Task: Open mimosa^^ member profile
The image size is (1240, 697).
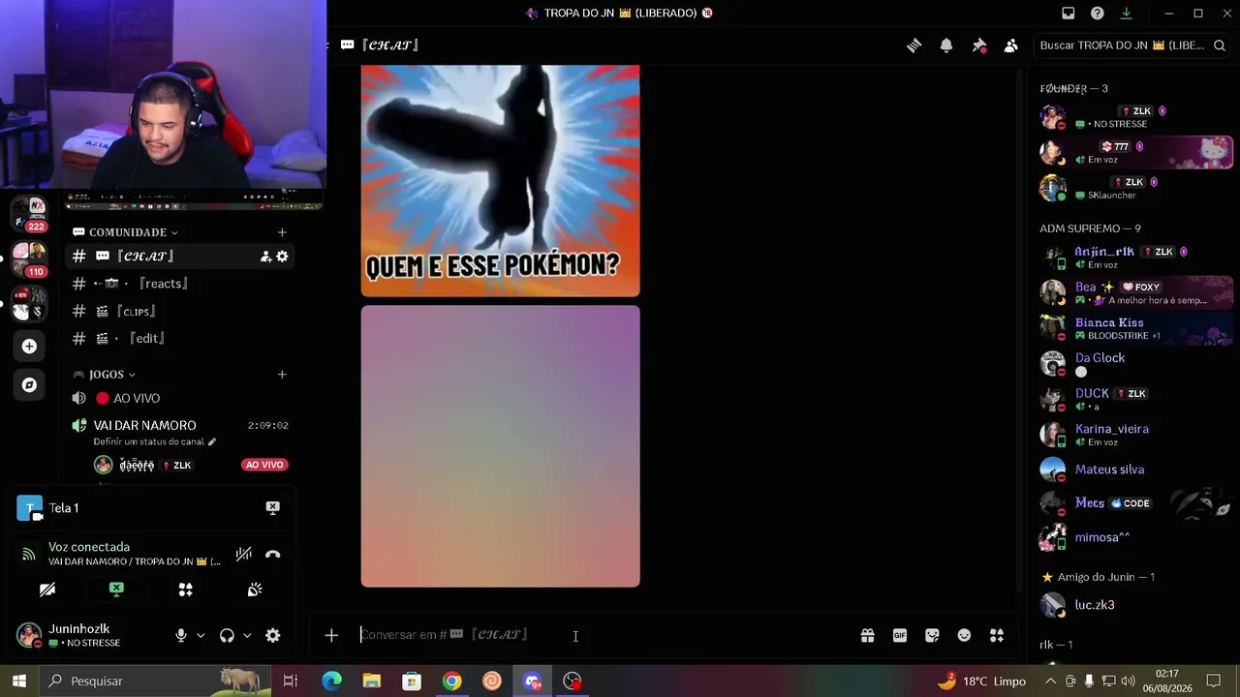Action: [x=1135, y=537]
